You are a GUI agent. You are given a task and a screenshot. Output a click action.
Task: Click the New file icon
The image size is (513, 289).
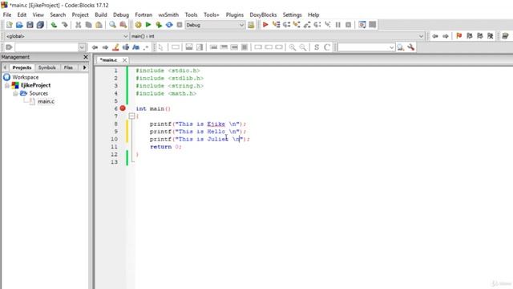tap(9, 25)
